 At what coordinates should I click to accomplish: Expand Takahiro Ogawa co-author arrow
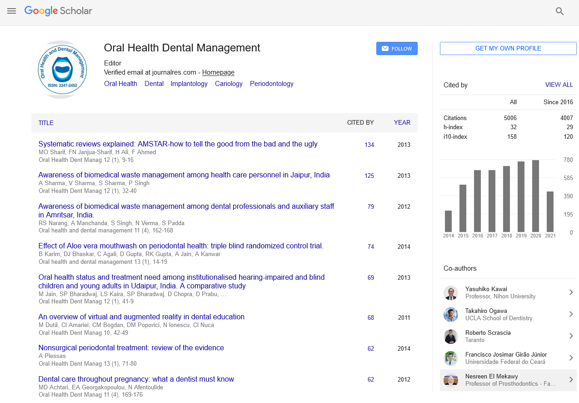(x=571, y=314)
